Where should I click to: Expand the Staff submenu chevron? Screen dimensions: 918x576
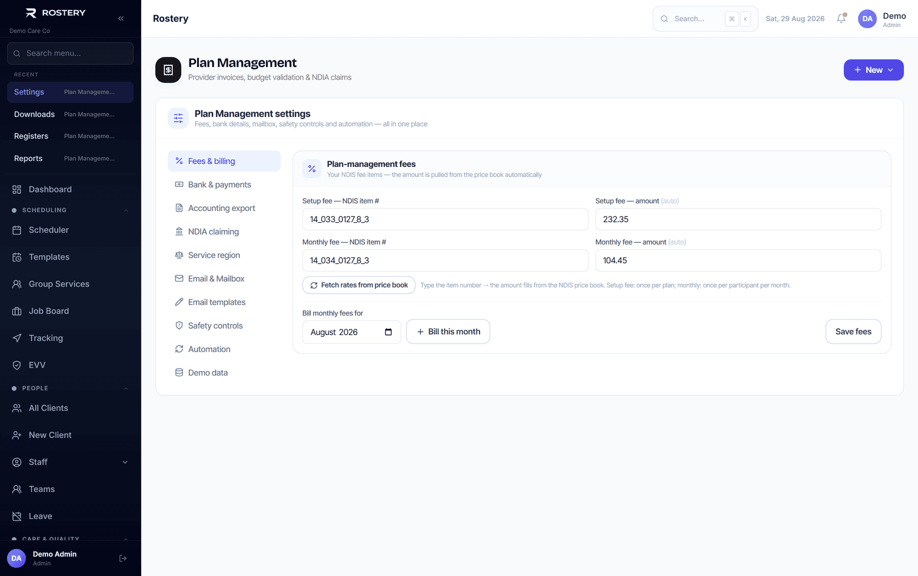pyautogui.click(x=125, y=462)
